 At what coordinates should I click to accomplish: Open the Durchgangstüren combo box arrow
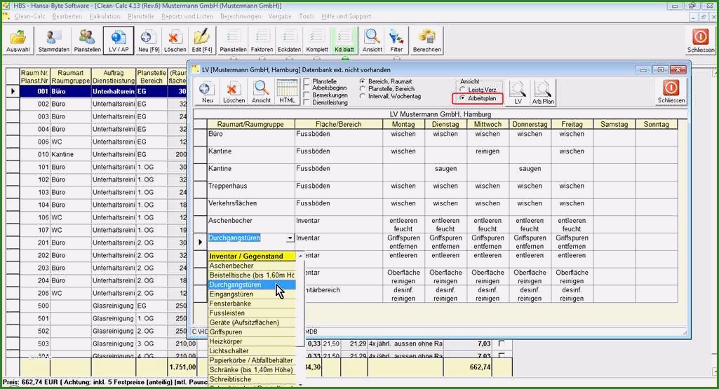(290, 239)
